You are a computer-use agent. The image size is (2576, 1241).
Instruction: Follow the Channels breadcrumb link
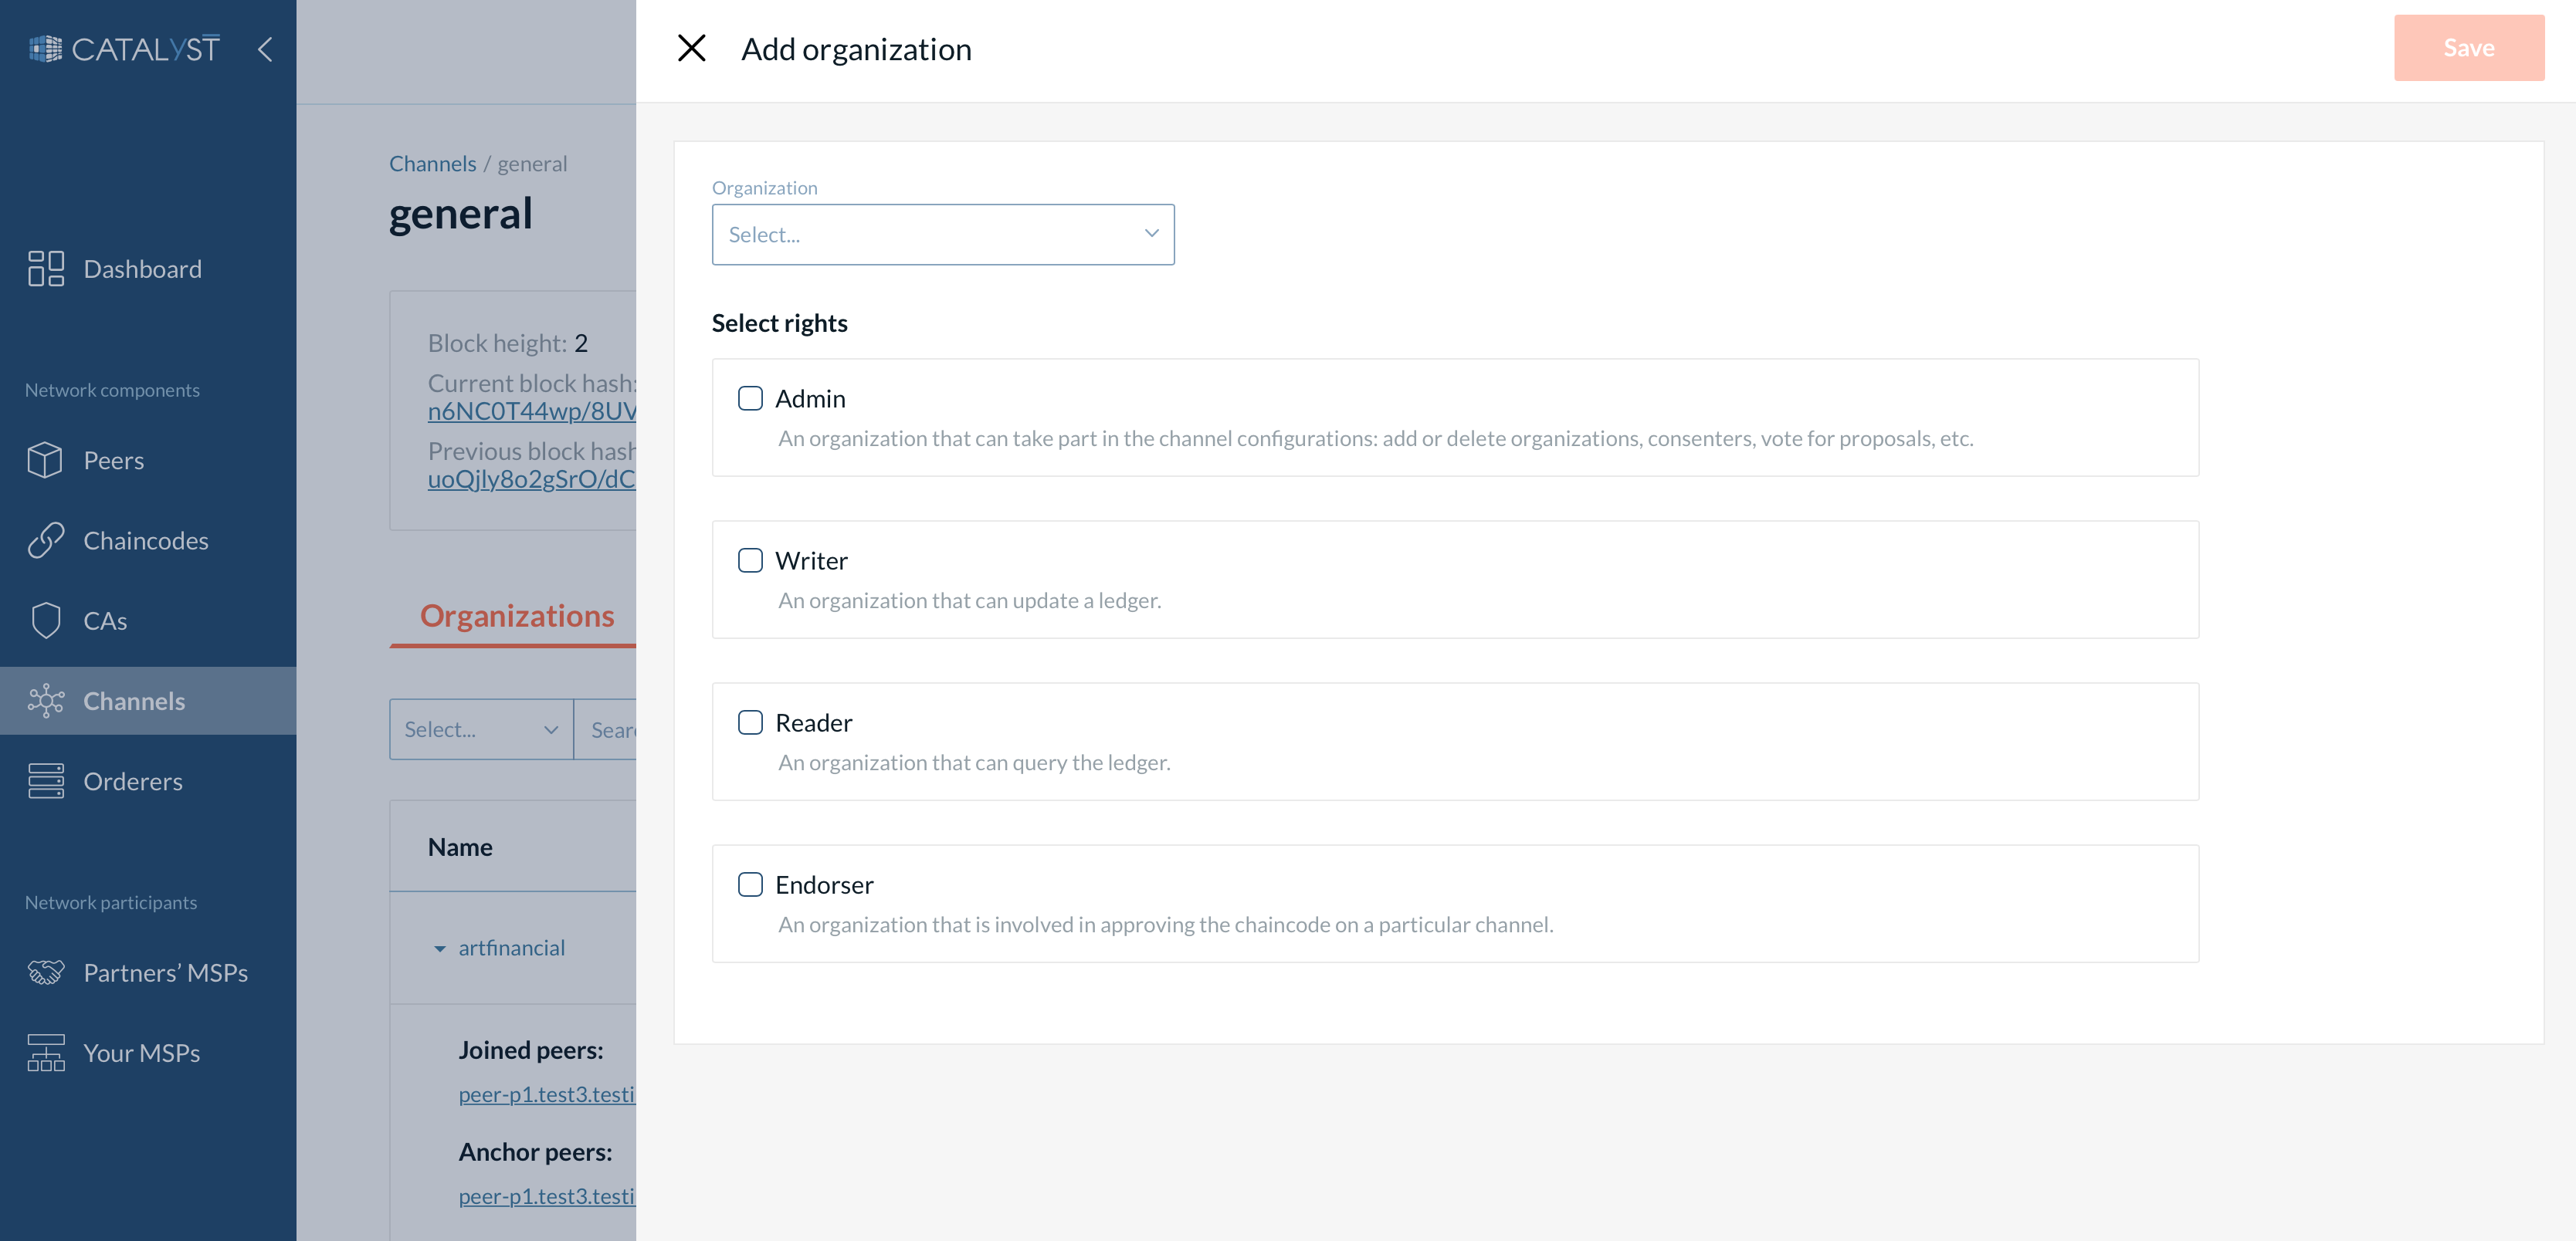coord(432,164)
